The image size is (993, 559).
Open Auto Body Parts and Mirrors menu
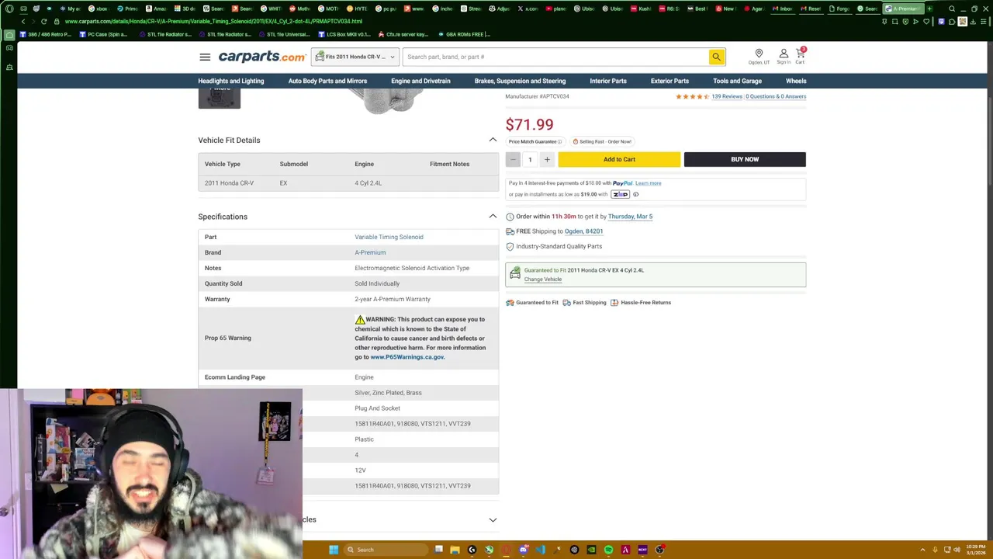(x=327, y=81)
